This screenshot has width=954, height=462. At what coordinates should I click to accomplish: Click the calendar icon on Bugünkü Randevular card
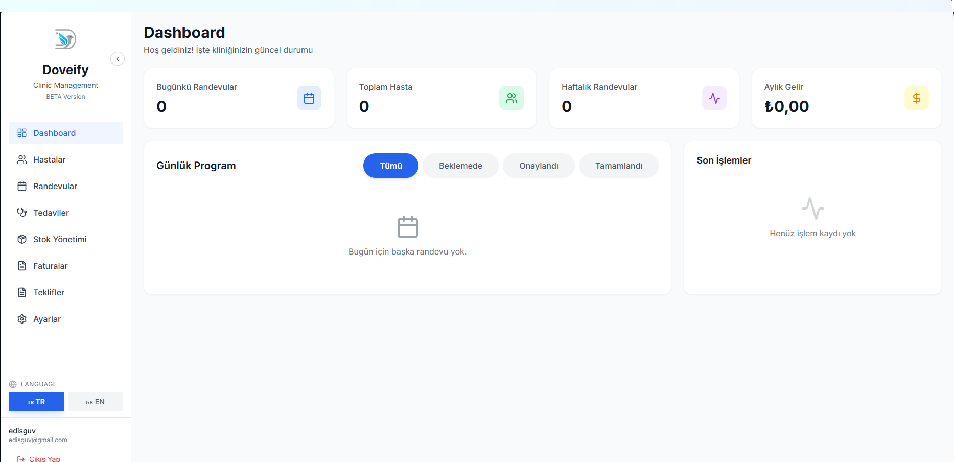[x=309, y=98]
